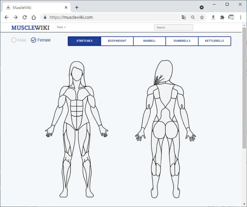Open the browser profile avatar
The image size is (247, 207).
coord(231,17)
